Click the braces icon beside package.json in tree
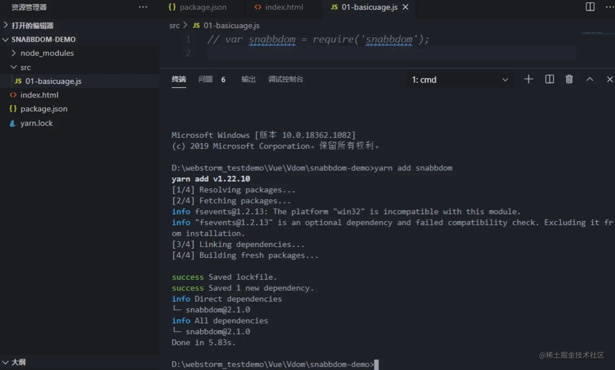This screenshot has height=370, width=615. click(13, 109)
